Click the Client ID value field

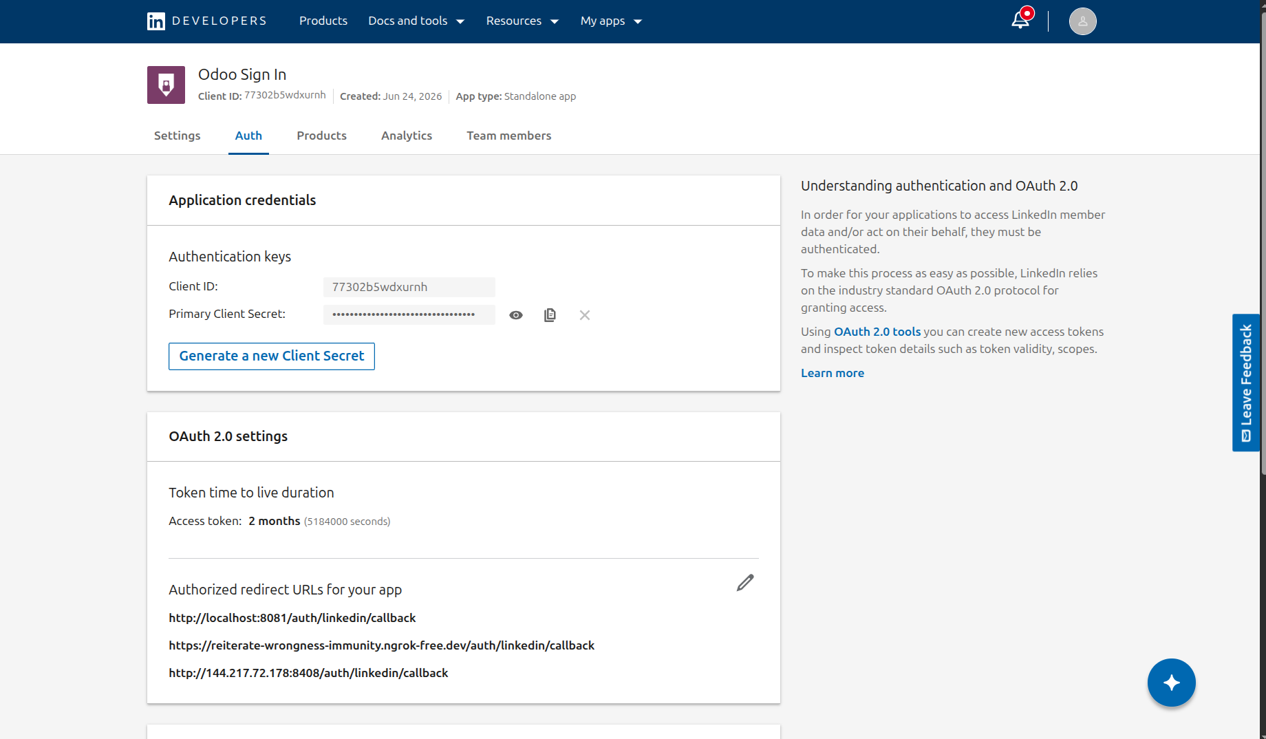[x=409, y=287]
